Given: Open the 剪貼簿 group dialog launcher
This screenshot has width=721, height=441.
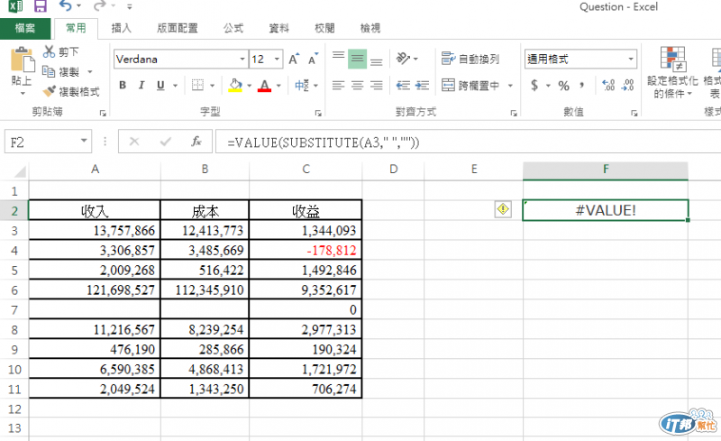Looking at the screenshot, I should point(103,113).
